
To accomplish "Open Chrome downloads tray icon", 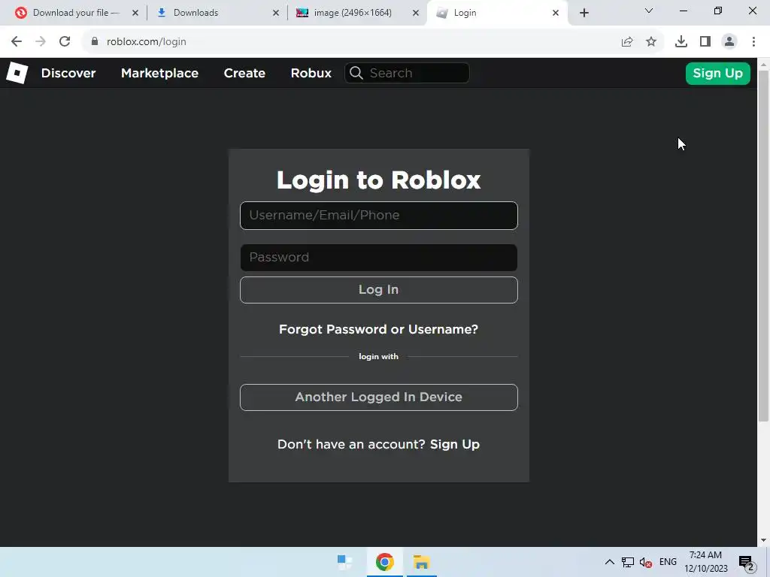I will [x=681, y=42].
